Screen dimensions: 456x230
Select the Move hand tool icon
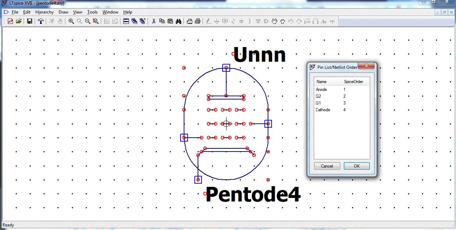pyautogui.click(x=274, y=21)
